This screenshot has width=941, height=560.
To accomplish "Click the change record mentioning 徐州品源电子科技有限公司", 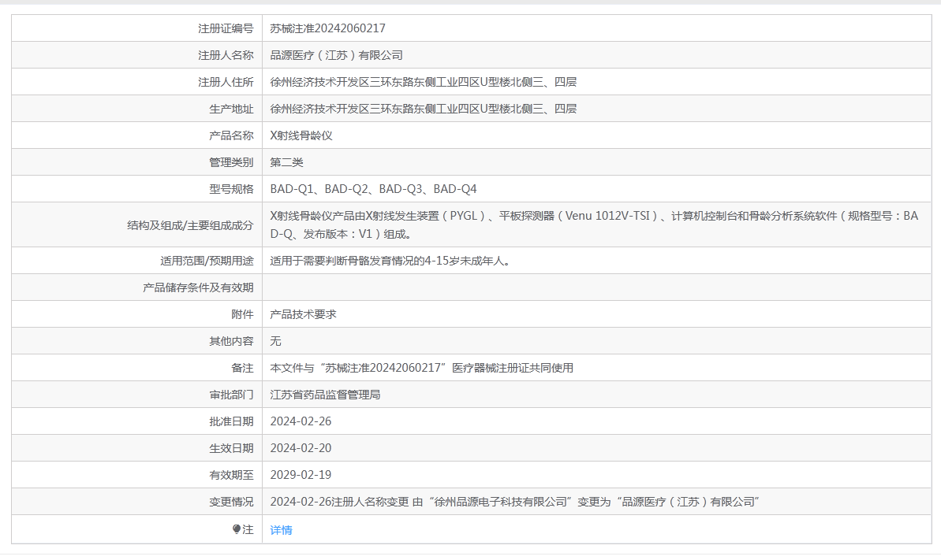I will 515,502.
